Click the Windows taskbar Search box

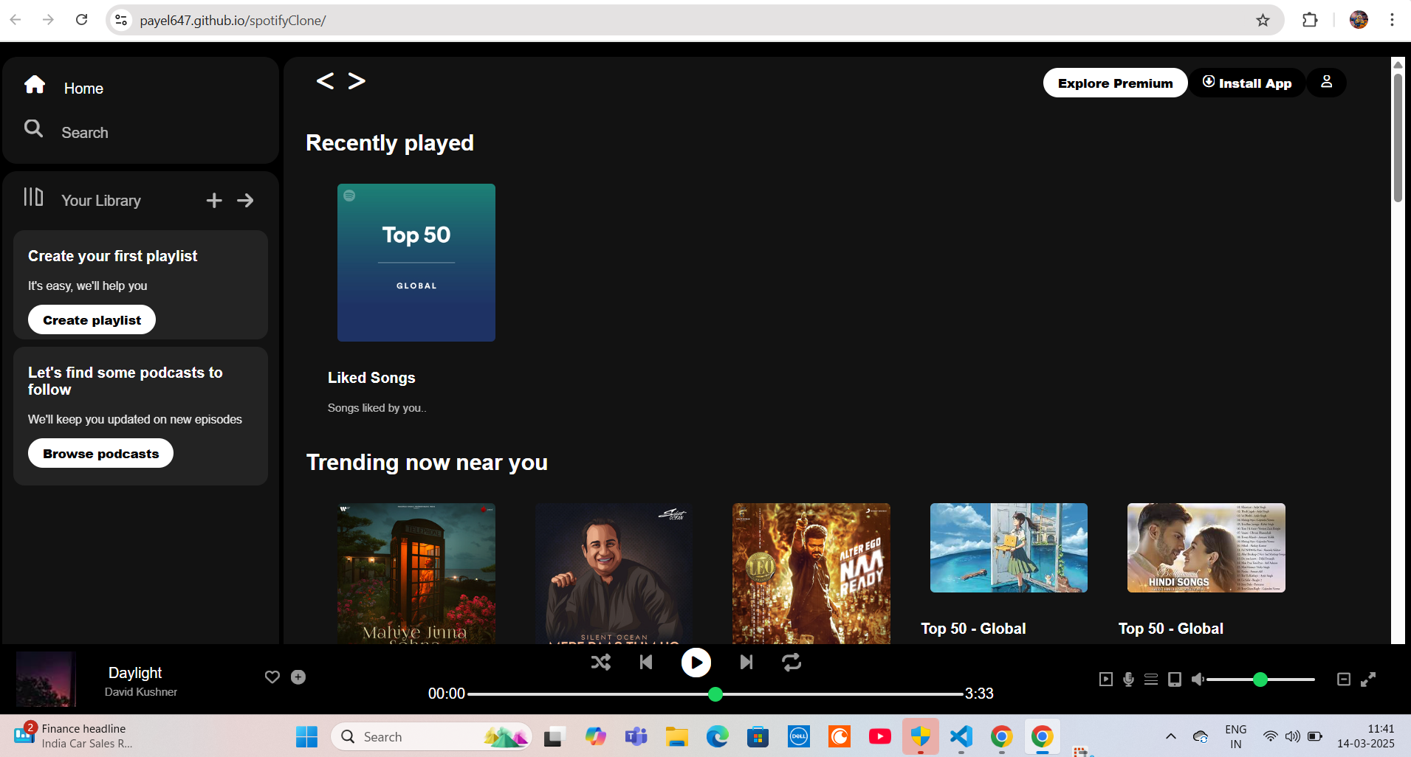click(x=431, y=736)
